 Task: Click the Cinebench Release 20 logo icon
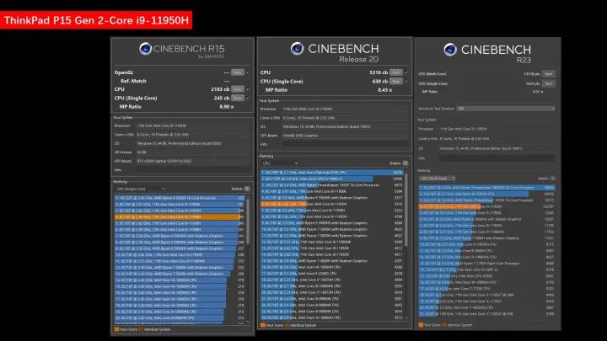coord(297,48)
